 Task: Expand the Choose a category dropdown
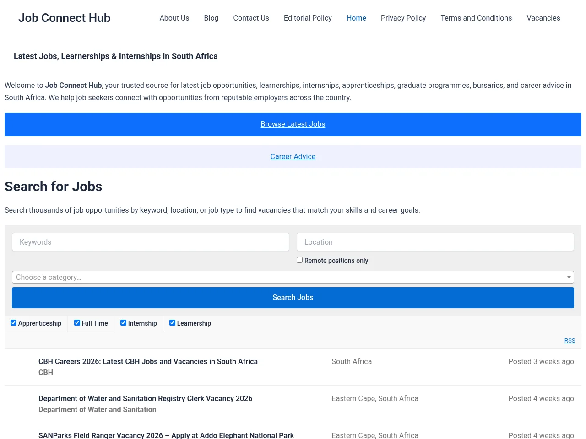tap(293, 277)
